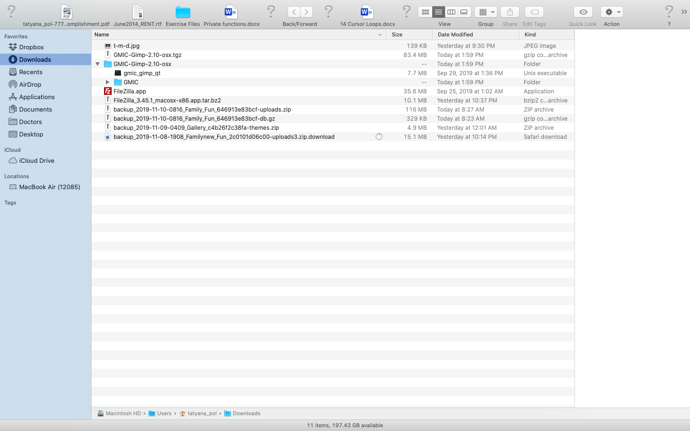Select Applications in the sidebar
The width and height of the screenshot is (690, 431).
click(36, 97)
